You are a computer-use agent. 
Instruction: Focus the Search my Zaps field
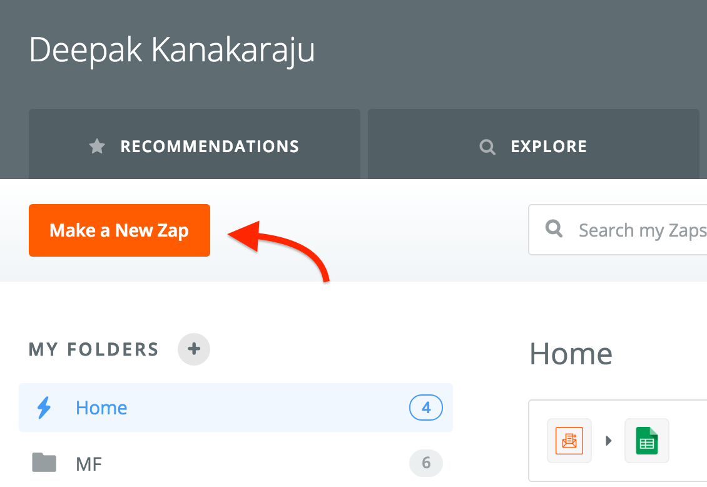tap(618, 230)
